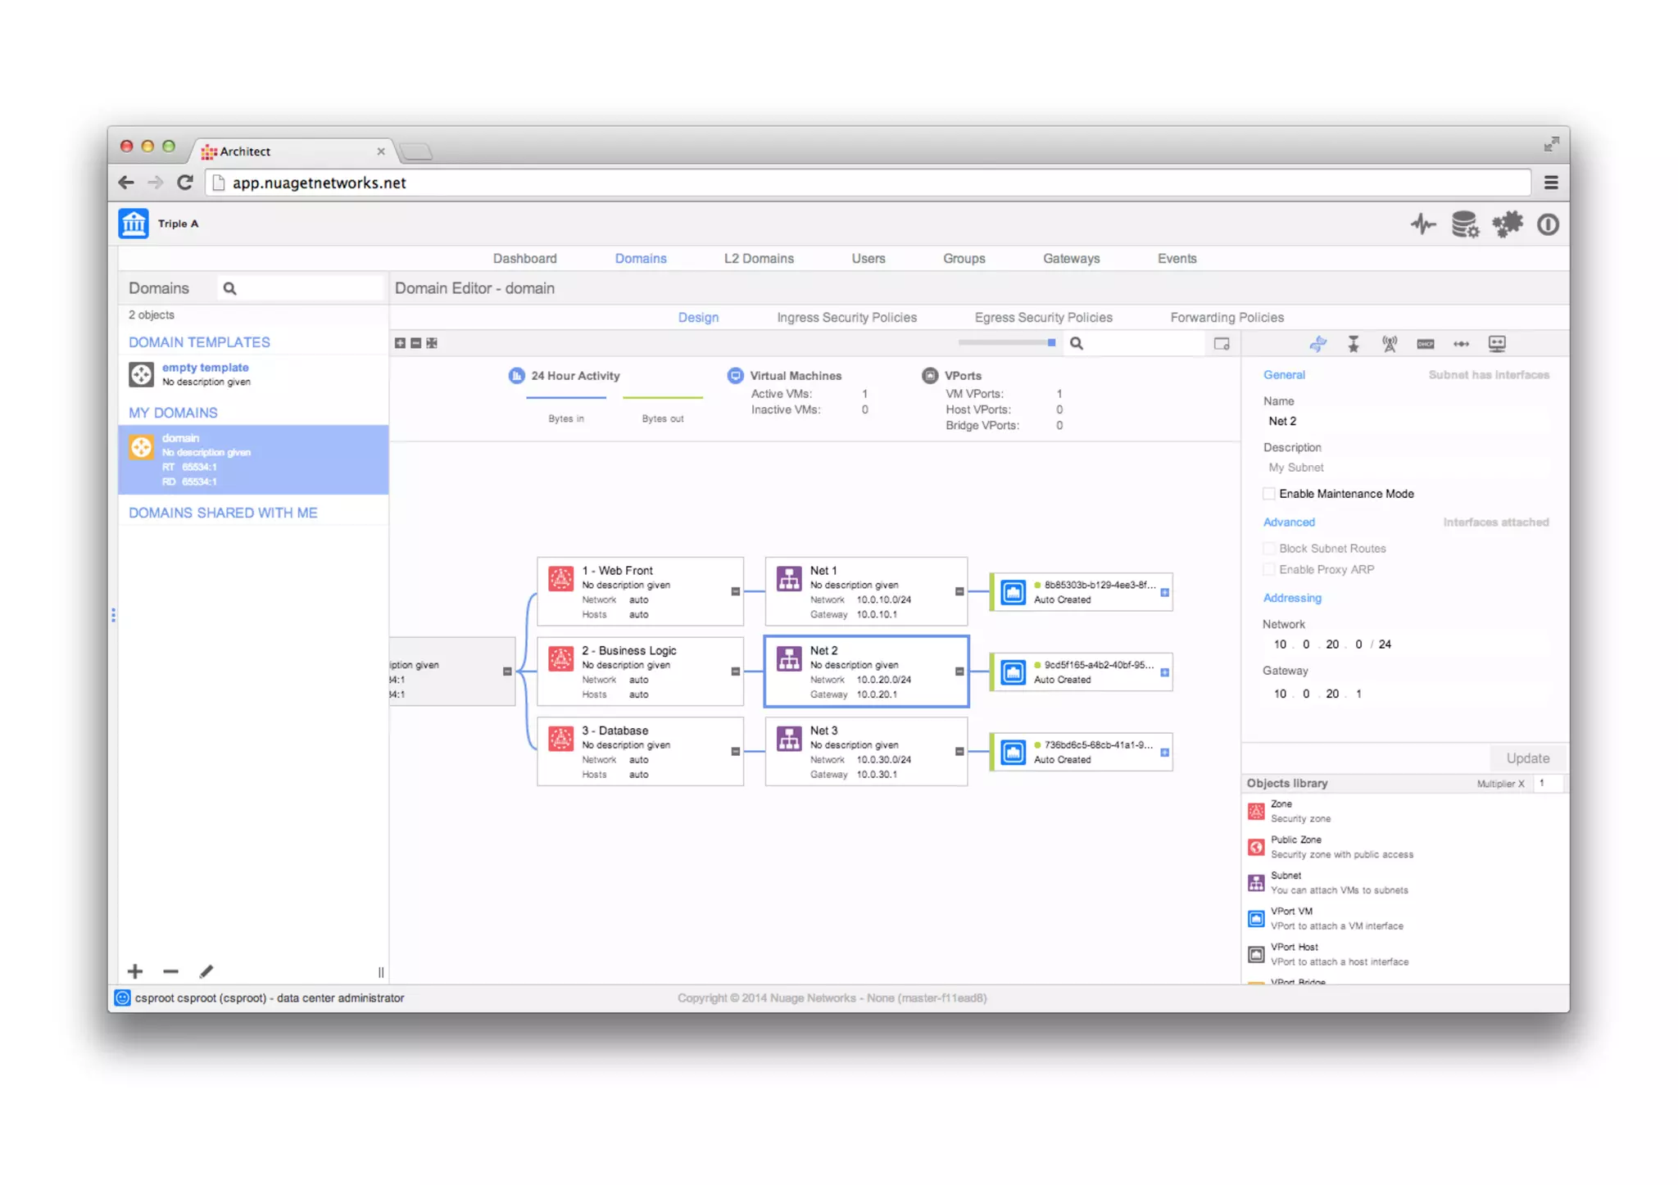Toggle Block Subnet Routes checkbox
The height and width of the screenshot is (1185, 1678).
pyautogui.click(x=1269, y=549)
